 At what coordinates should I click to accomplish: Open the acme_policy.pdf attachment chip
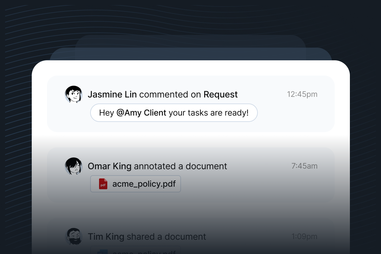pos(136,184)
